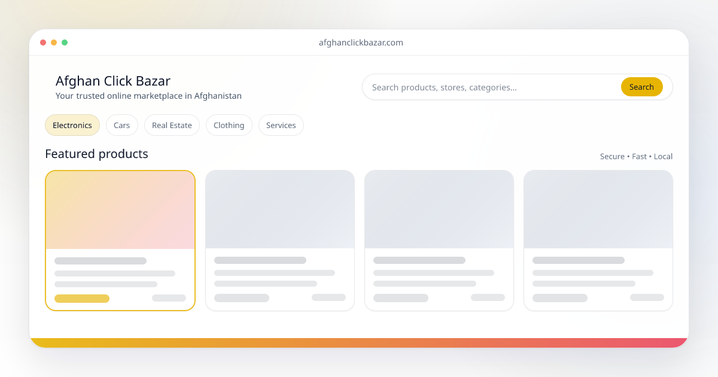
Task: Open the third featured product thumbnail
Action: 439,209
